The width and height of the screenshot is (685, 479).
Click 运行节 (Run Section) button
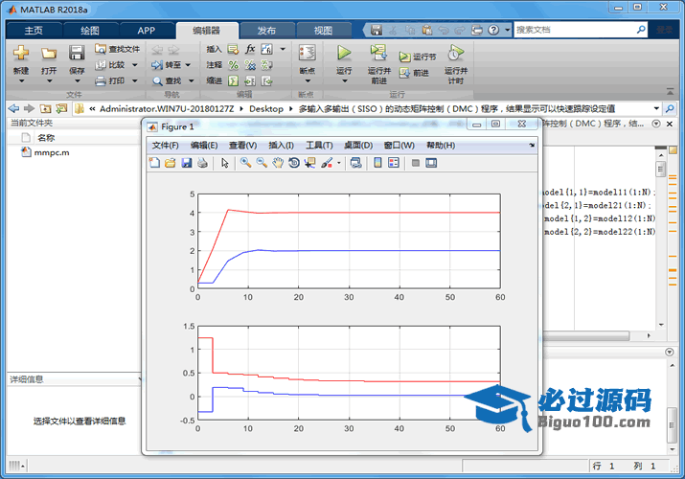(418, 57)
